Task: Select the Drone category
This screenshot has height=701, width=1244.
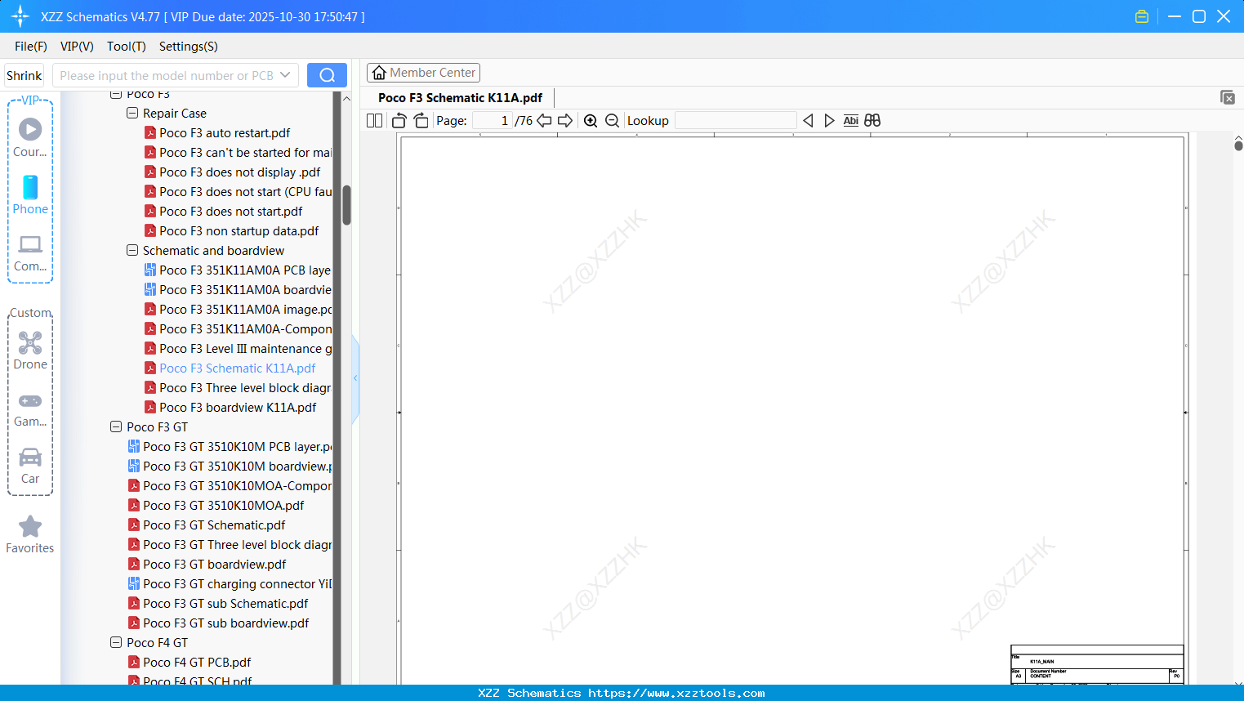Action: (x=30, y=350)
